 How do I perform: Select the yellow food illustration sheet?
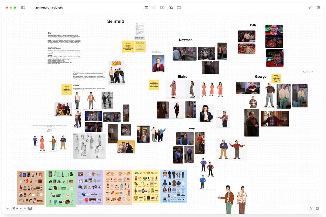pyautogui.click(x=146, y=186)
